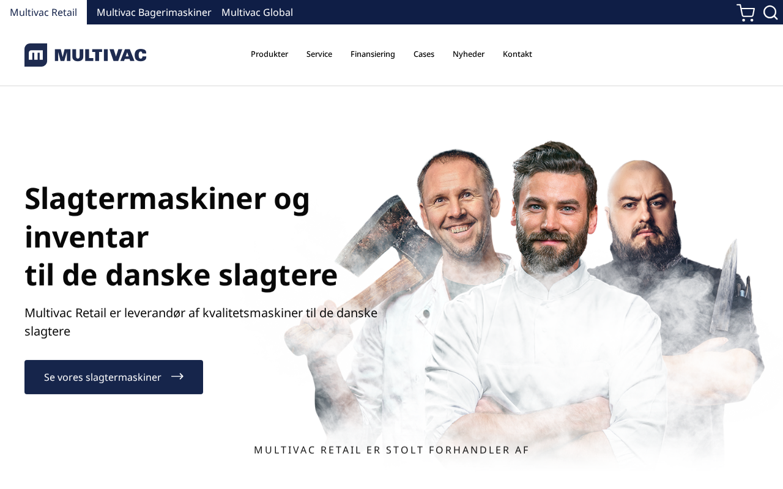
Task: Click the search magnifier icon
Action: point(771,12)
